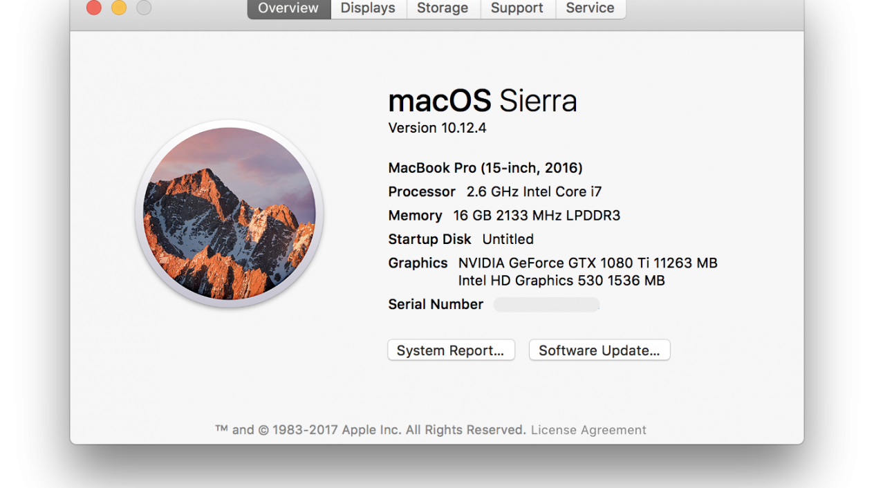Select the MacBook Pro (15-inch, 2016) text
Screen dimensions: 874x488
tap(485, 168)
